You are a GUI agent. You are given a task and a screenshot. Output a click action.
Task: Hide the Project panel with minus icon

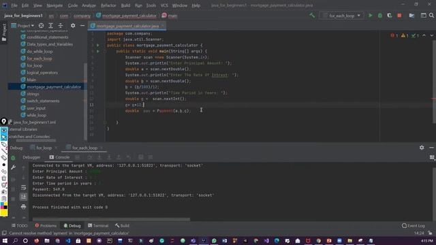click(x=82, y=26)
